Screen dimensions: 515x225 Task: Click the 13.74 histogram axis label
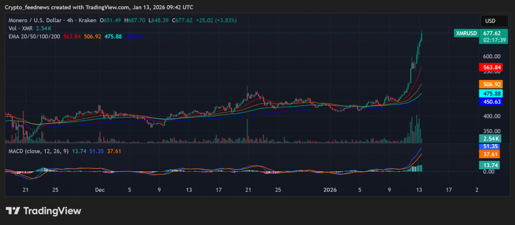click(x=489, y=165)
